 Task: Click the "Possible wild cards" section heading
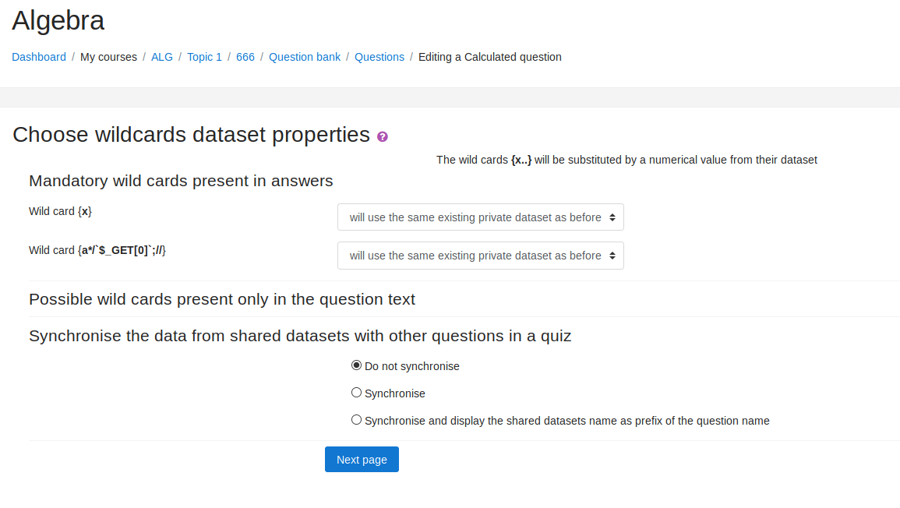tap(222, 299)
